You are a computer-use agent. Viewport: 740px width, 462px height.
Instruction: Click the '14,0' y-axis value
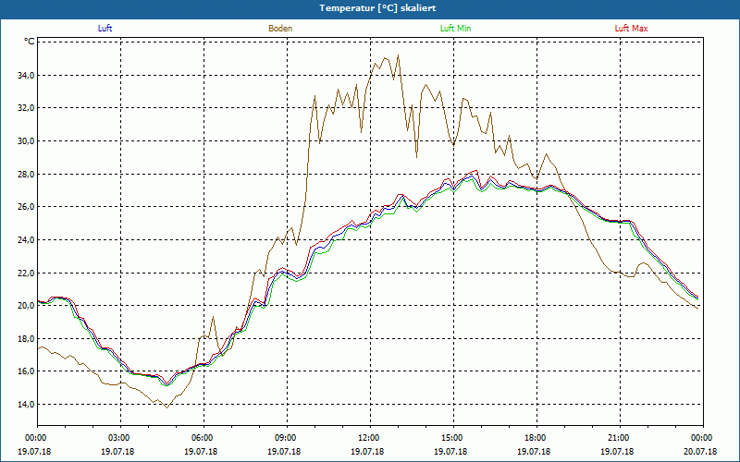(x=26, y=405)
